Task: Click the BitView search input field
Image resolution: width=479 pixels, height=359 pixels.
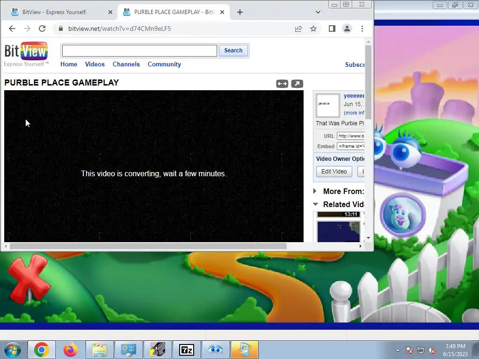Action: [x=139, y=50]
